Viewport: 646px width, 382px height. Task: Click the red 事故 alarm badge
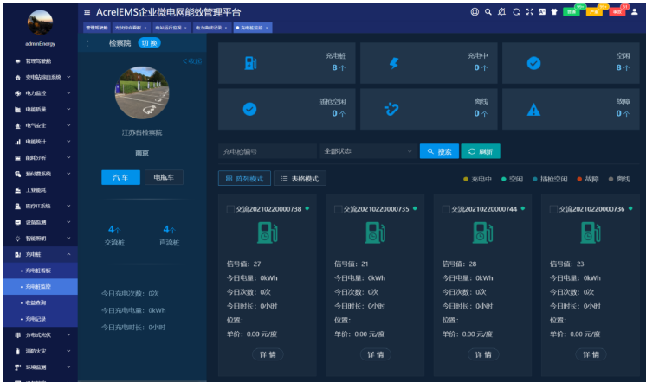tap(617, 12)
